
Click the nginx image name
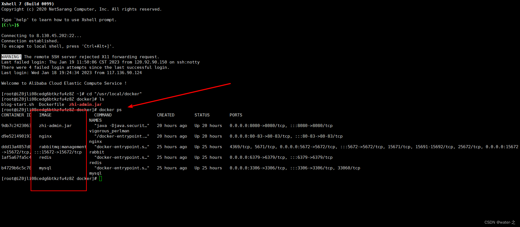pos(45,136)
